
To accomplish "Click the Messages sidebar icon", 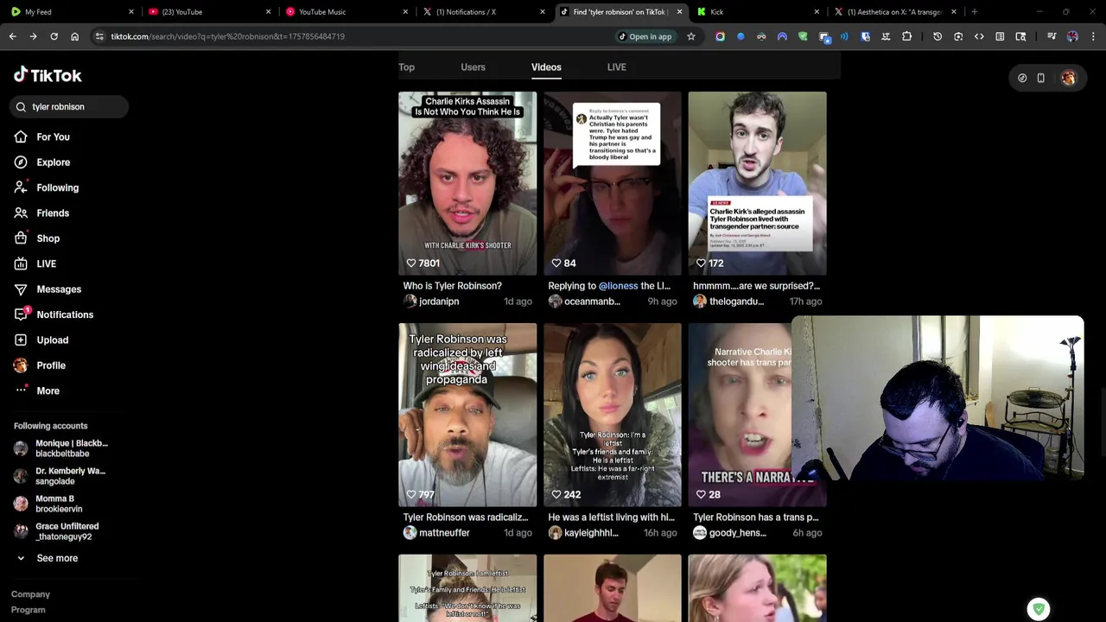I will point(21,289).
